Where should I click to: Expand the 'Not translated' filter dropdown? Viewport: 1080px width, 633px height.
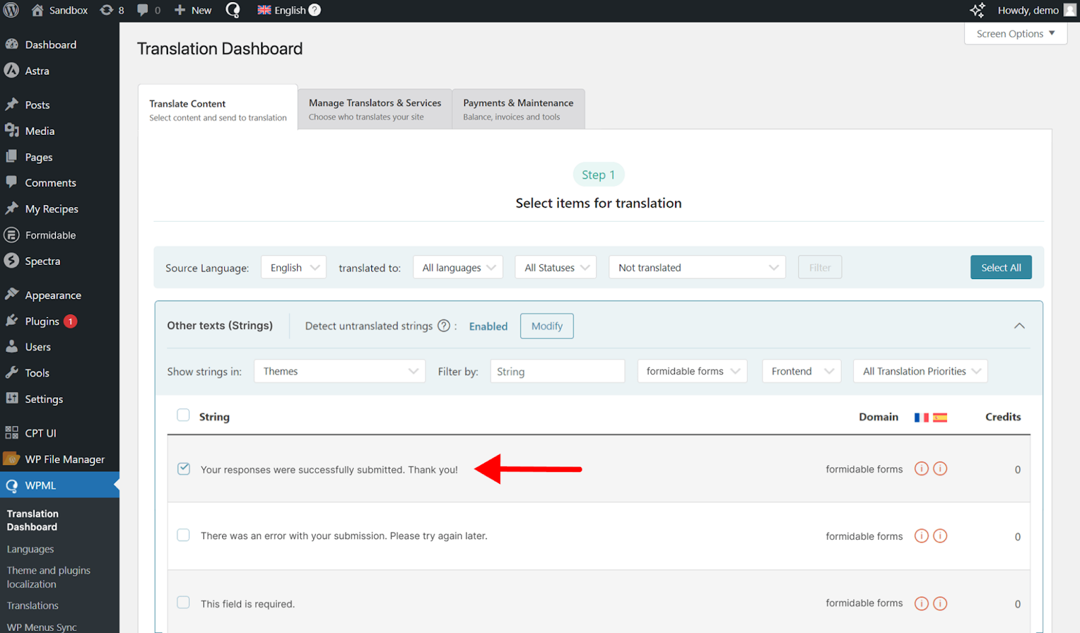697,268
